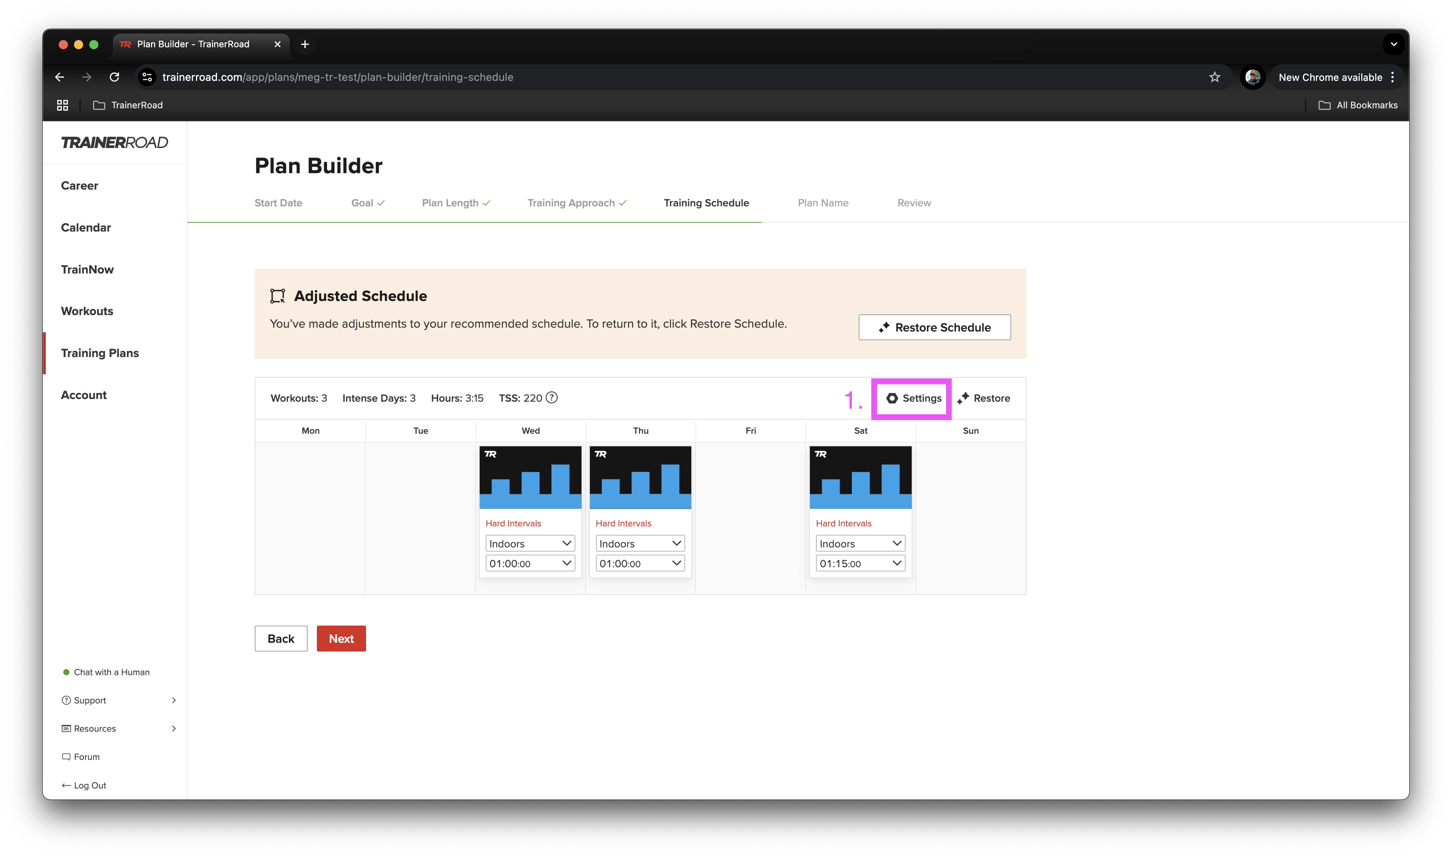Open Saturday Indoors location dropdown
The image size is (1452, 856).
pos(860,543)
